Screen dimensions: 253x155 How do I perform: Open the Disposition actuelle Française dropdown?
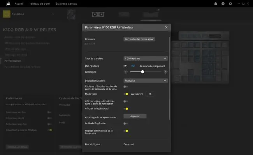146,81
